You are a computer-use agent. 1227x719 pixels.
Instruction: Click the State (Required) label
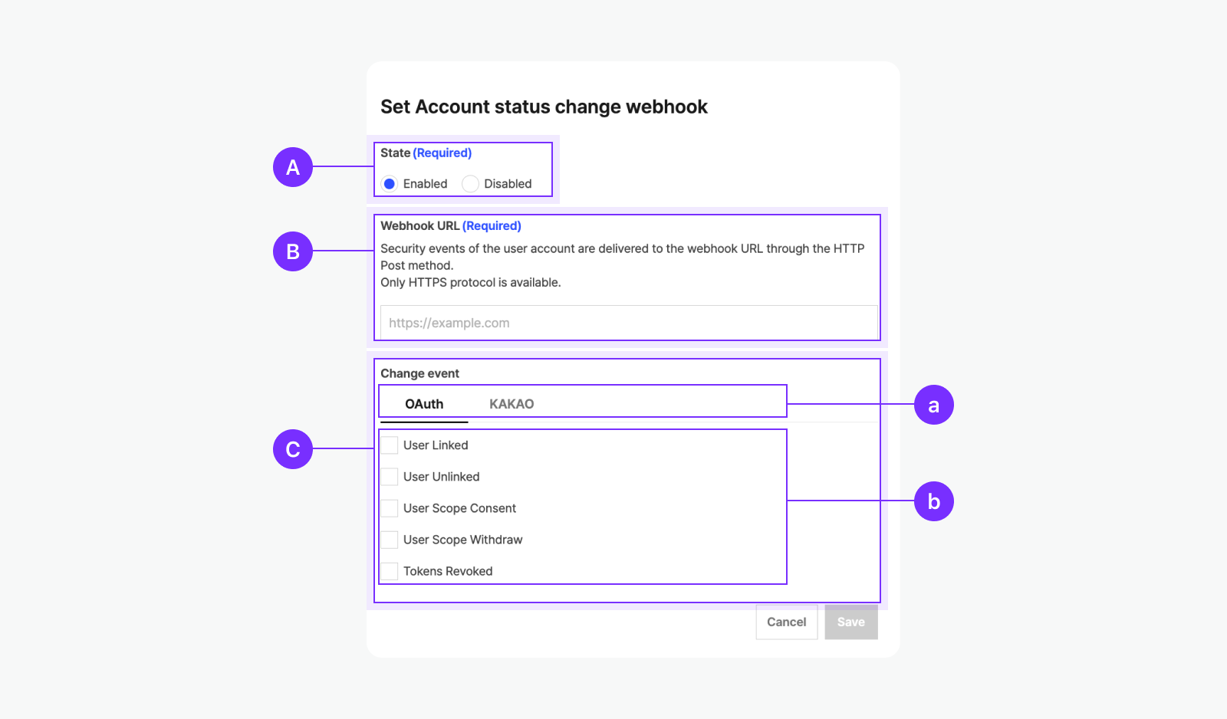coord(426,153)
